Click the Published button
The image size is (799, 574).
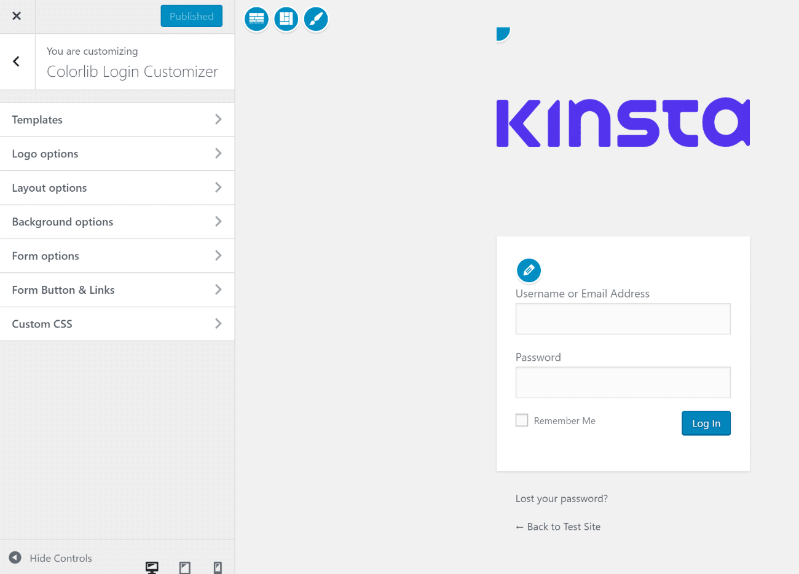(192, 16)
